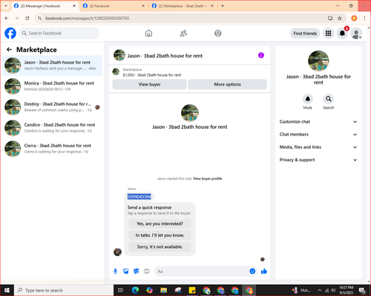Open the Notifications bell with the 2 badge
371x296 pixels.
(342, 33)
